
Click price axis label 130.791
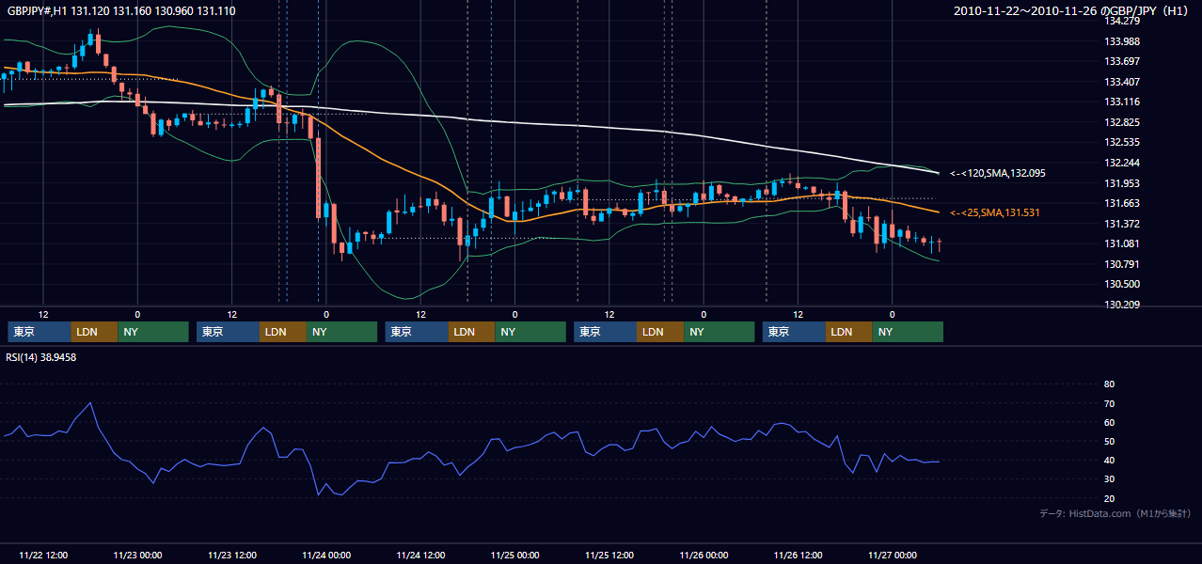pyautogui.click(x=1121, y=264)
